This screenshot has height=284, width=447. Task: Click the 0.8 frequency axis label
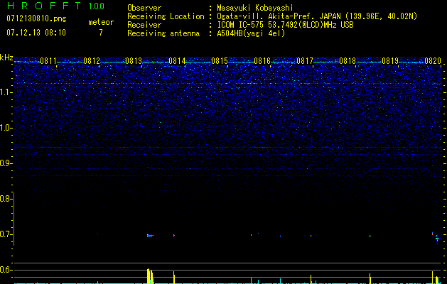pos(5,199)
